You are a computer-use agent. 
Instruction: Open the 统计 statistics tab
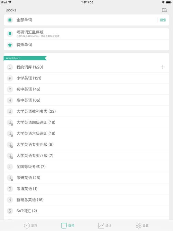click(x=104, y=225)
